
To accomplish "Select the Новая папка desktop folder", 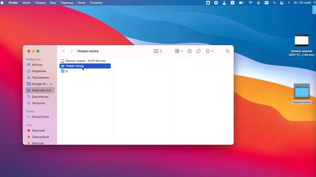I will (x=302, y=94).
